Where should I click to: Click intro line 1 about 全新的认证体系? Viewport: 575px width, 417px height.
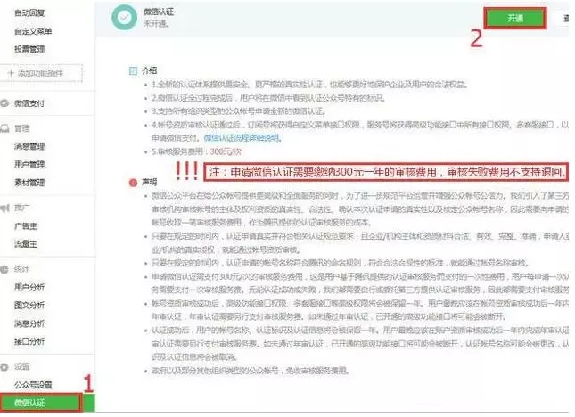(x=310, y=85)
